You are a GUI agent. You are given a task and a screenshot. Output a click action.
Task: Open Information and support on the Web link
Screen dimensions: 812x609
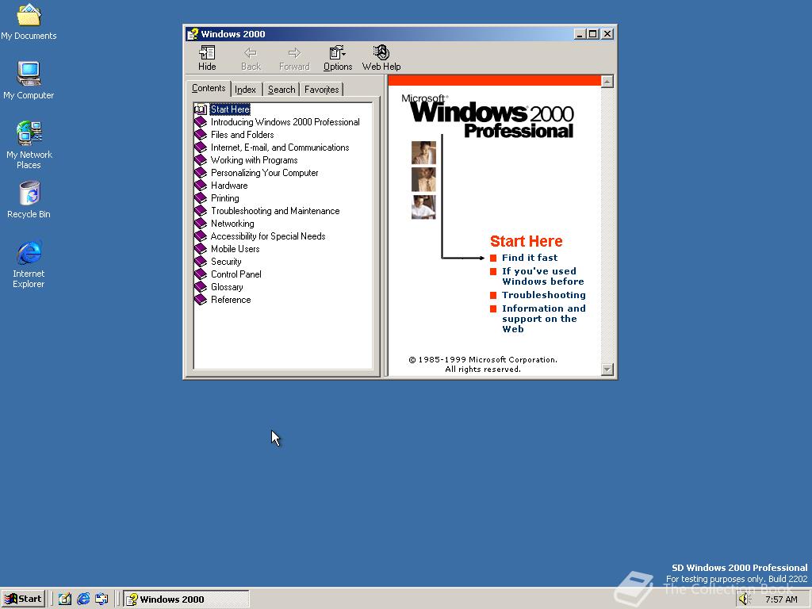(x=544, y=319)
